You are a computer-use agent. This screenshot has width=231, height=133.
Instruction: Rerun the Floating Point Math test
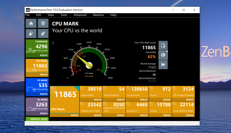98,115
